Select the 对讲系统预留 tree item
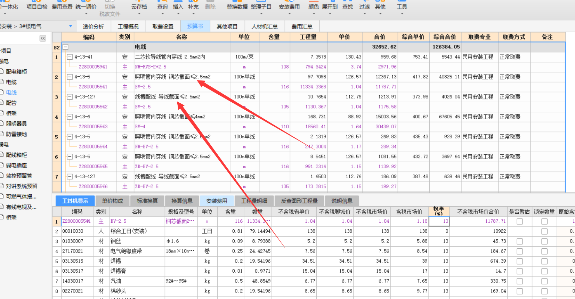 coord(22,186)
